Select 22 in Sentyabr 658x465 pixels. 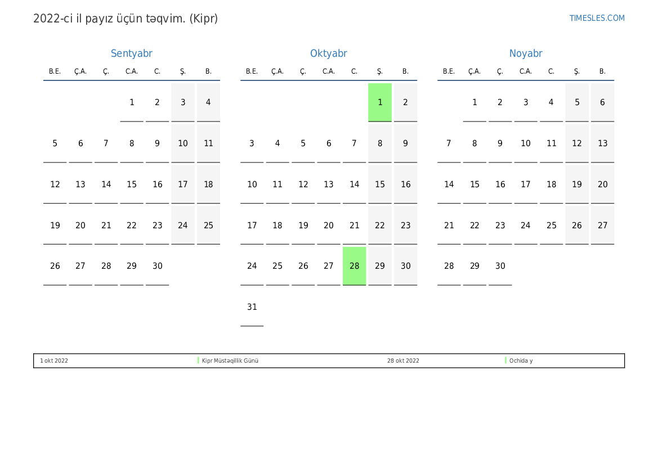click(132, 225)
